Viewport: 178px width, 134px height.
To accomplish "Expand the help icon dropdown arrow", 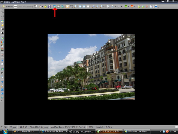I will coord(159,7).
